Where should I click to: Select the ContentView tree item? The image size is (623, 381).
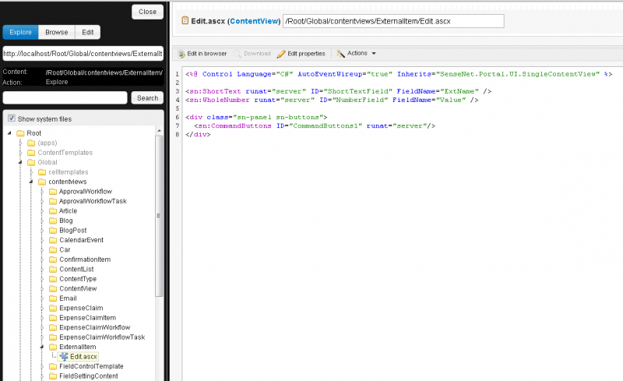tap(78, 289)
